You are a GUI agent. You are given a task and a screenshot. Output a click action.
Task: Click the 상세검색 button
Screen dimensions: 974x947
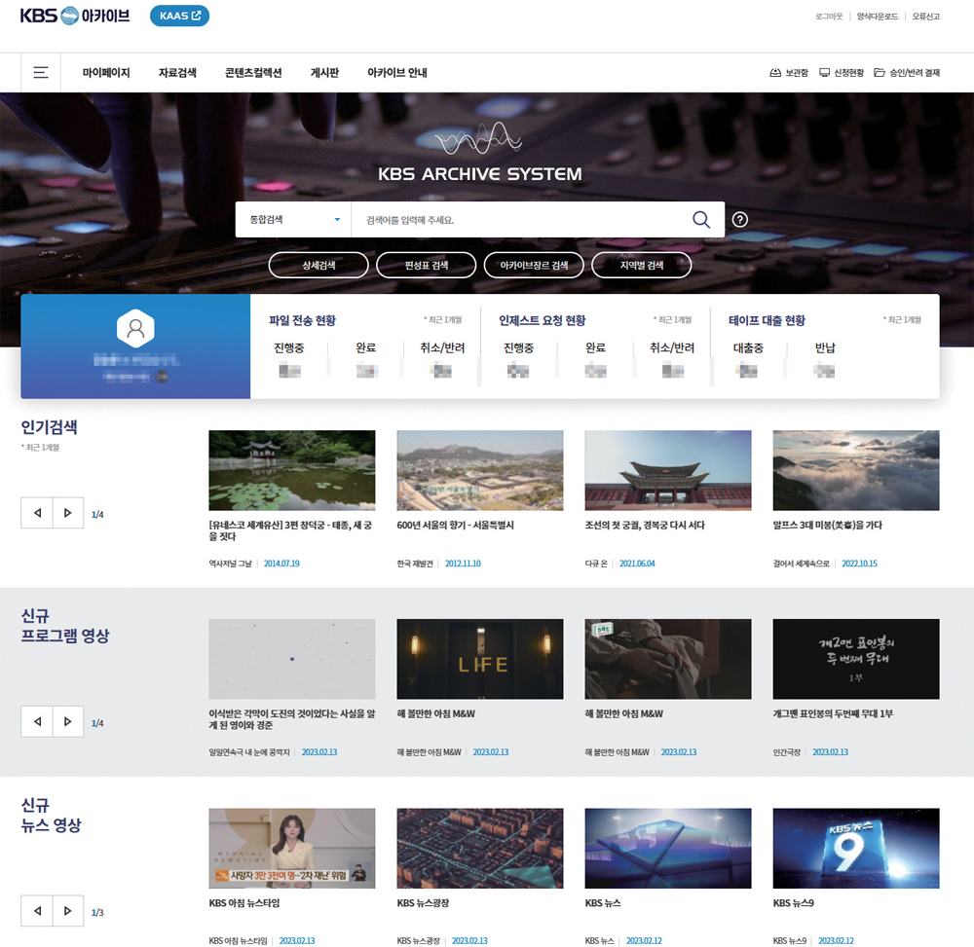pyautogui.click(x=318, y=265)
